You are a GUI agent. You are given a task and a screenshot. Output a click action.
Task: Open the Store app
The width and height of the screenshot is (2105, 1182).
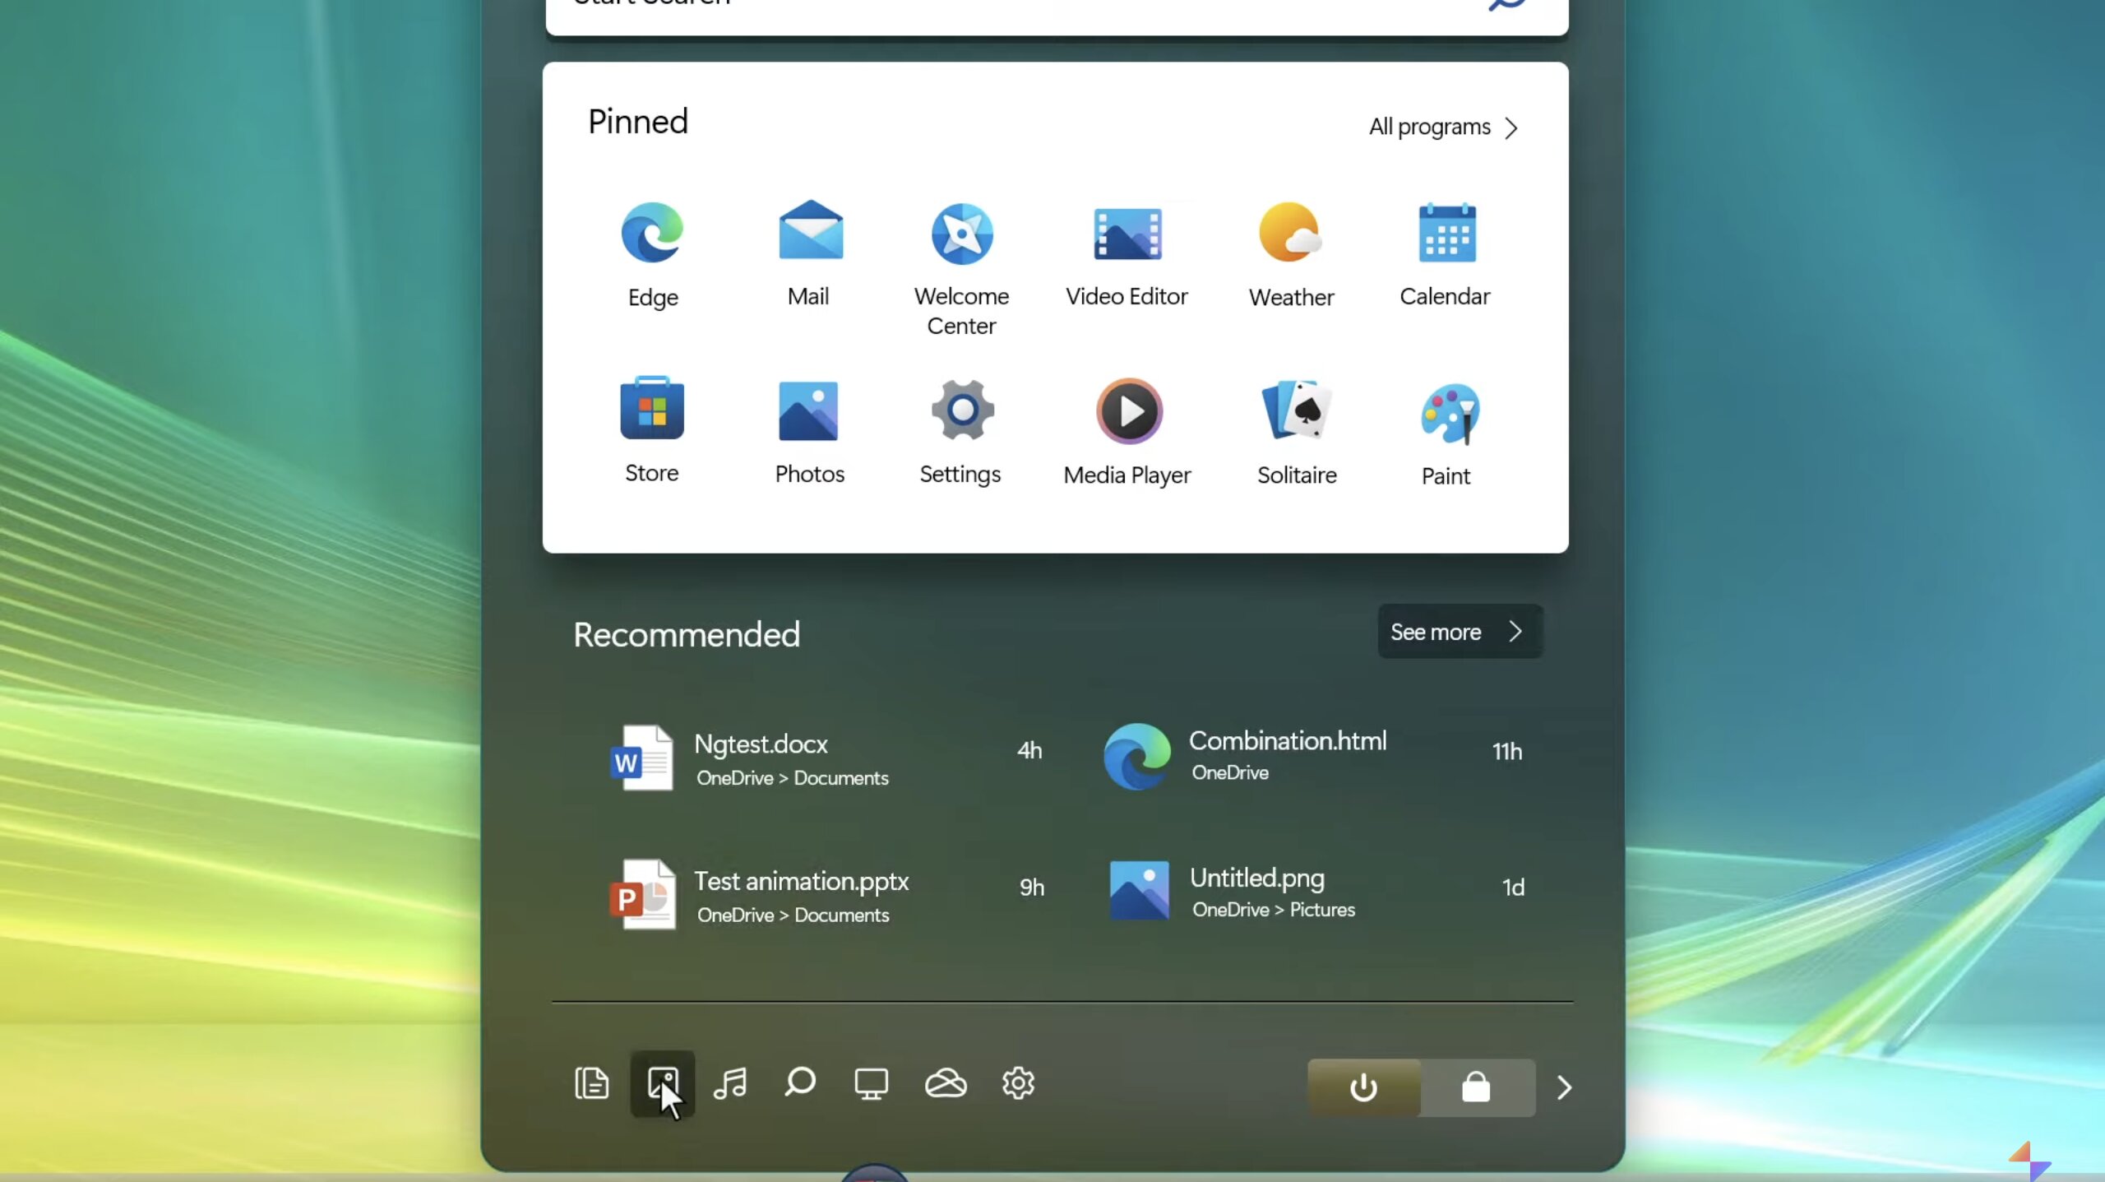click(651, 431)
